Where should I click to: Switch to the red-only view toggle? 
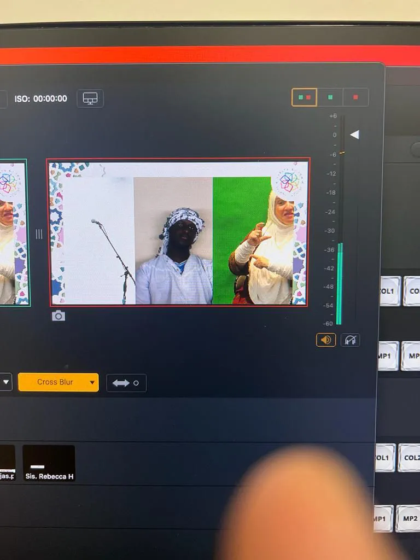click(355, 97)
